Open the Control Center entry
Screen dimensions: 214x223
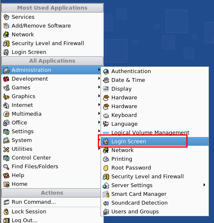[51, 158]
